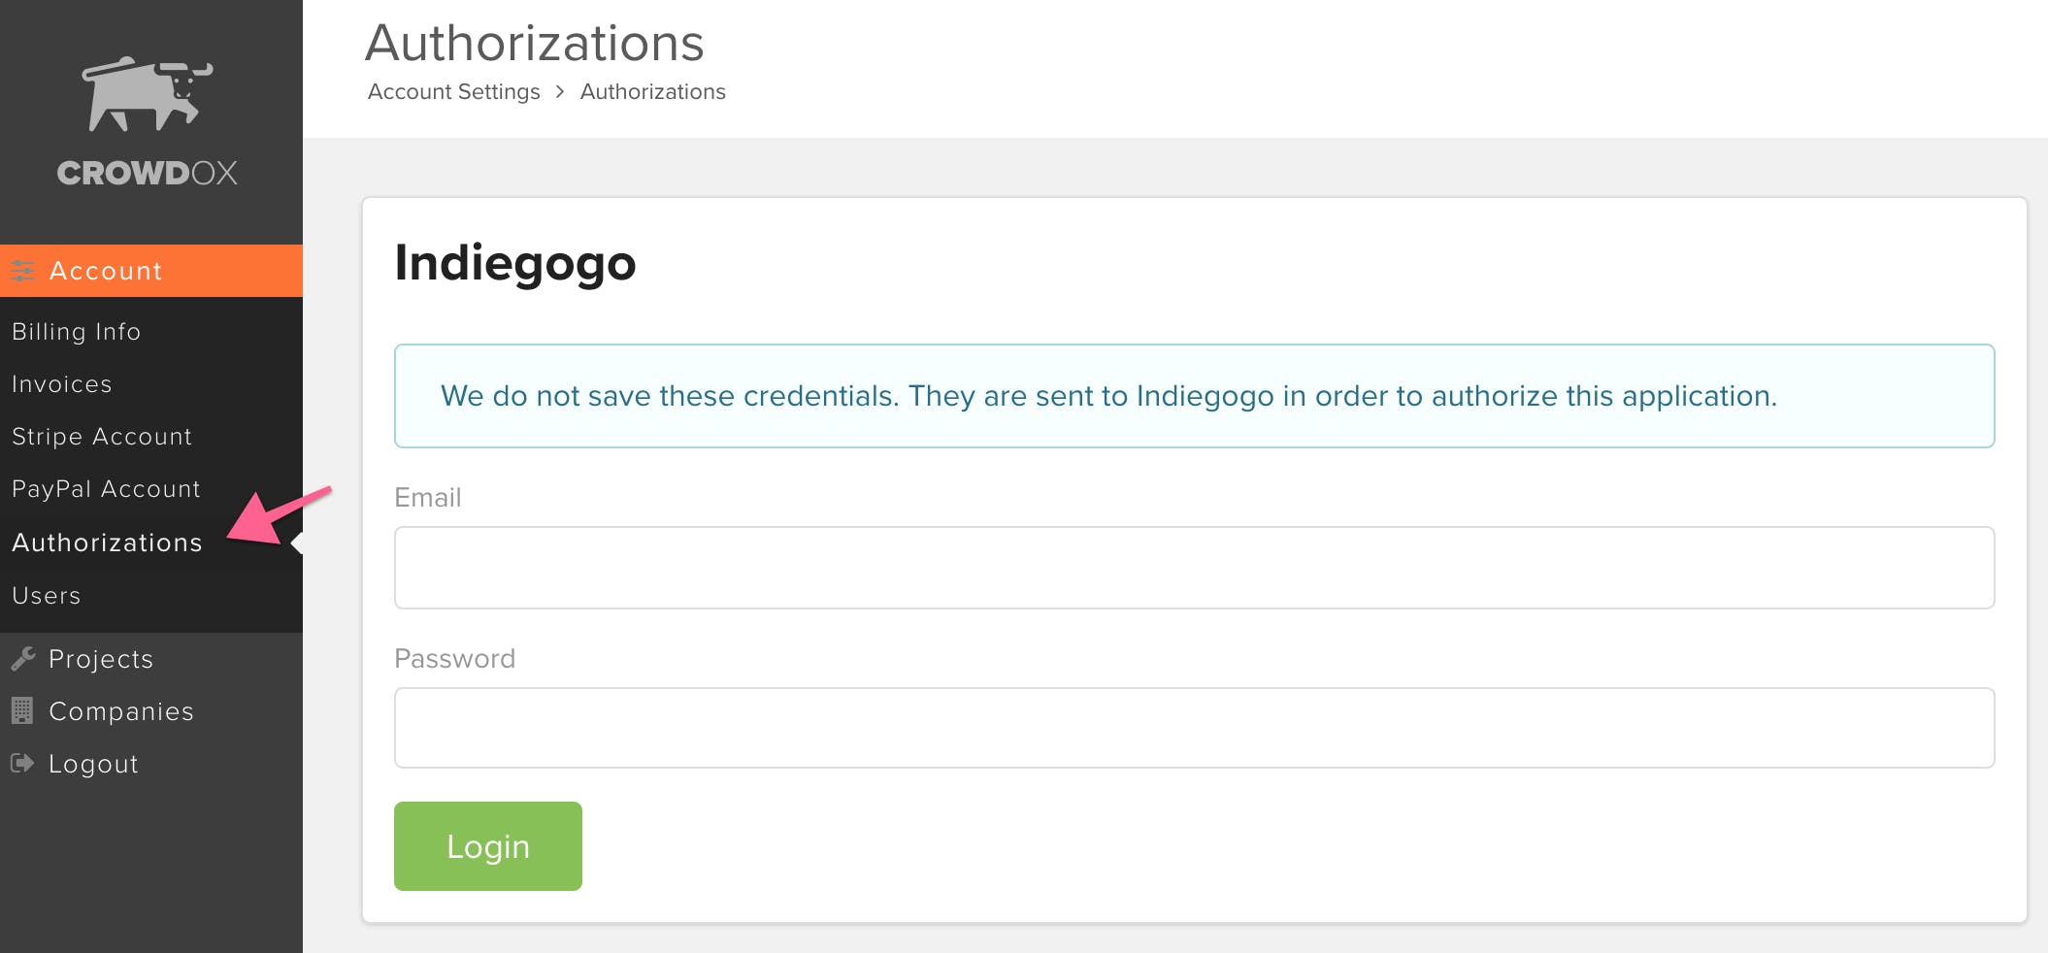Click the Authorizations breadcrumb link
The width and height of the screenshot is (2048, 953).
[x=653, y=91]
